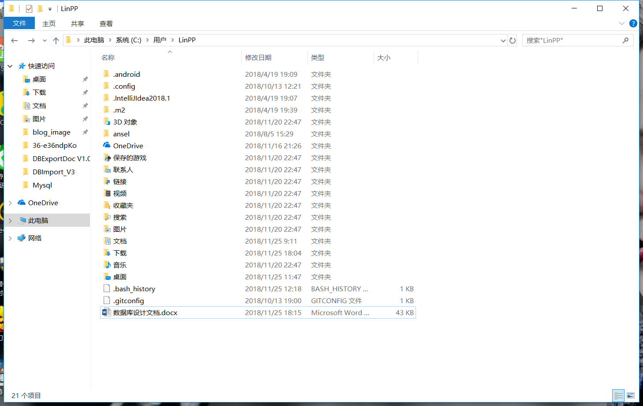Switch to the 主页 ribbon tab
Viewport: 643px width, 406px height.
(x=49, y=23)
